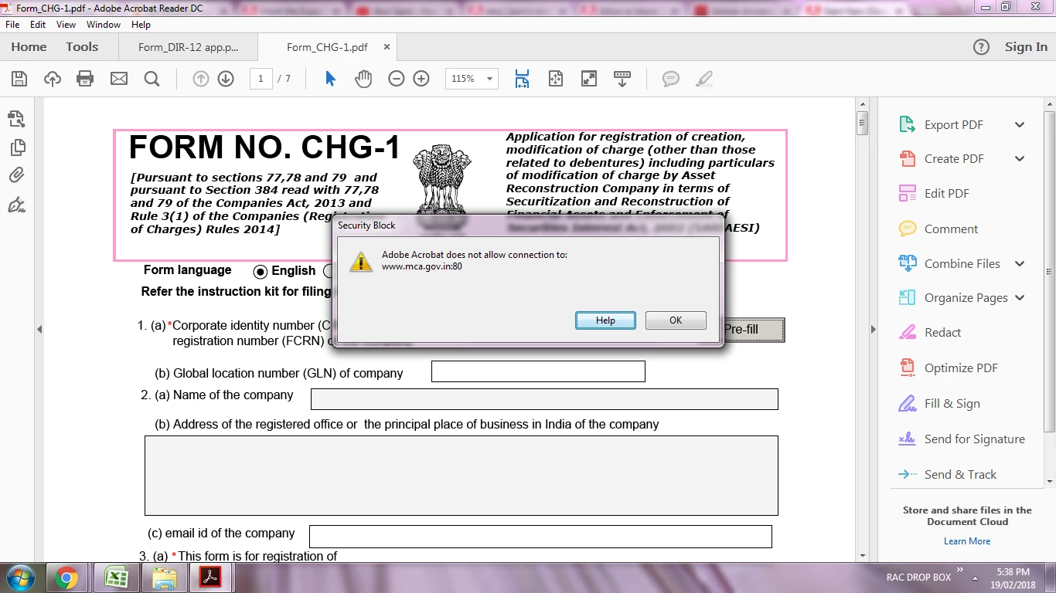Open the Help menu
This screenshot has width=1056, height=593.
(141, 25)
